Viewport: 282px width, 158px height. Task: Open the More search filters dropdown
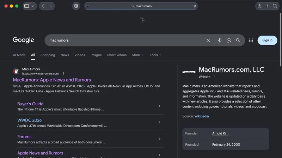(138, 55)
